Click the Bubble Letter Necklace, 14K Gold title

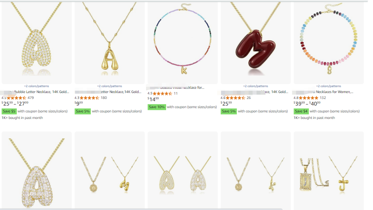click(x=42, y=92)
